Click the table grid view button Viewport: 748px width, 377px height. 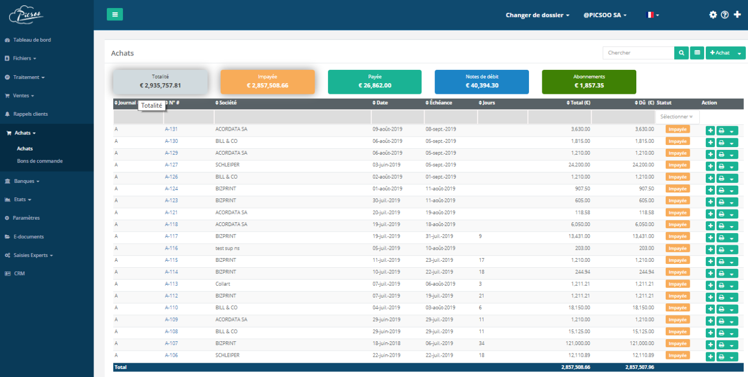(697, 53)
